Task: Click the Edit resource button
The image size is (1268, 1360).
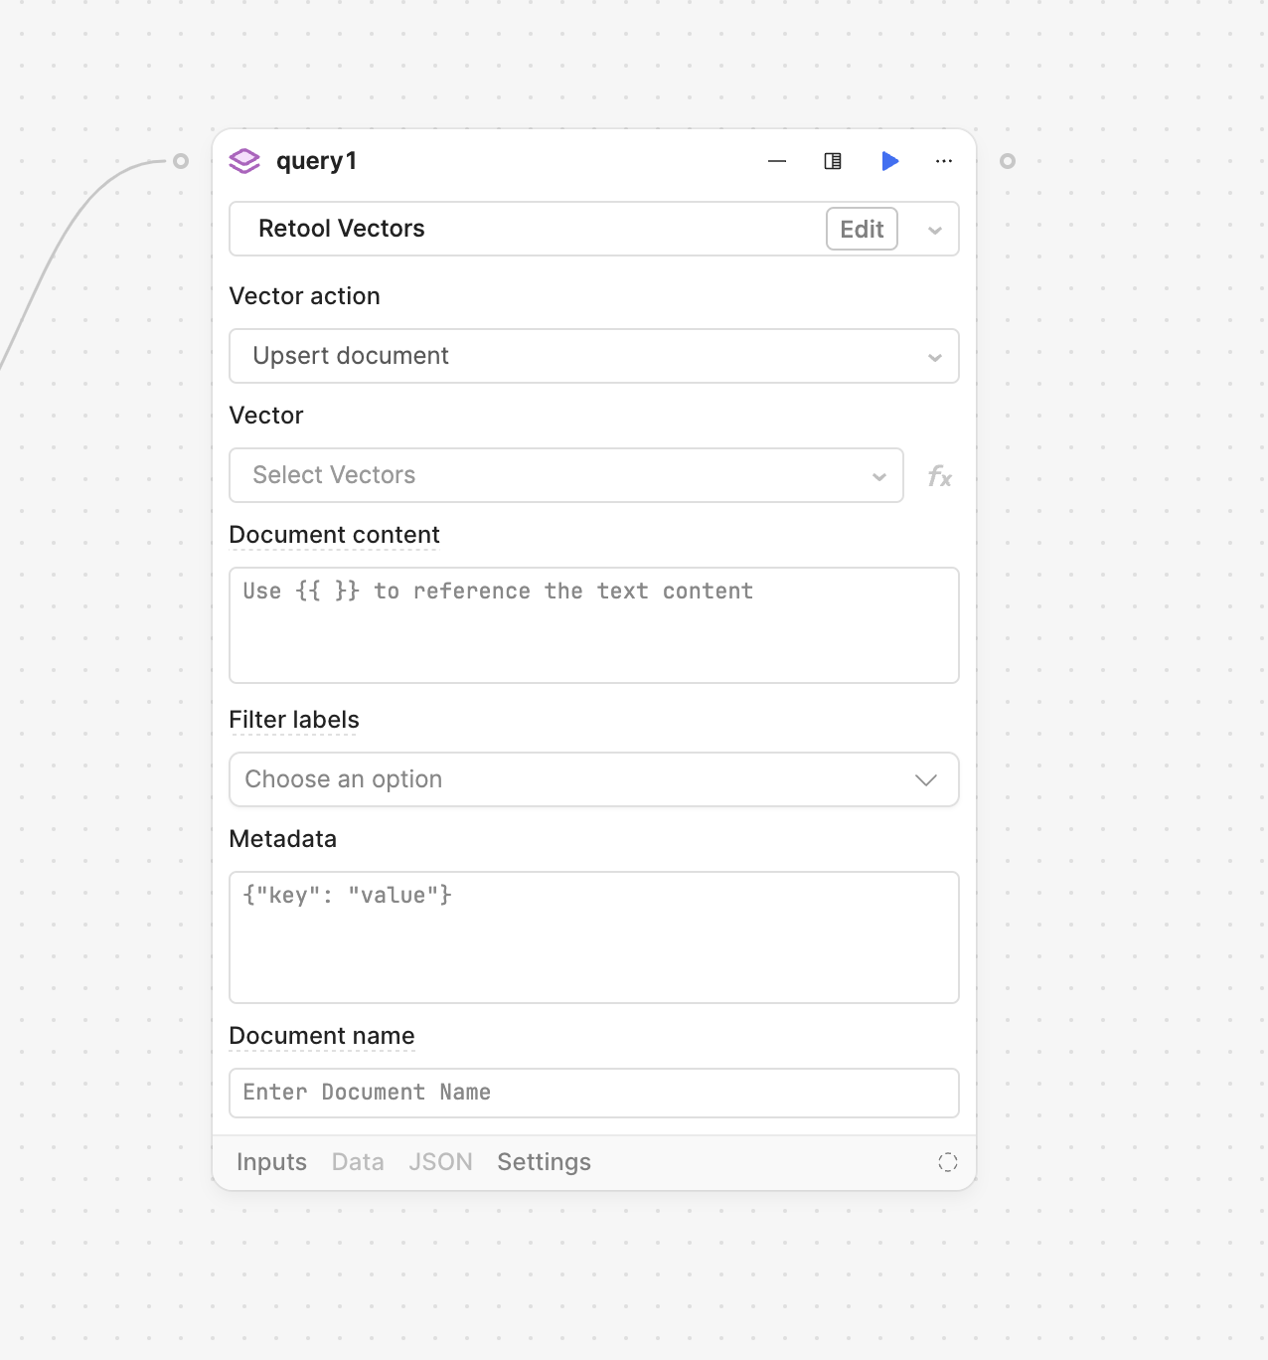Action: coord(862,229)
